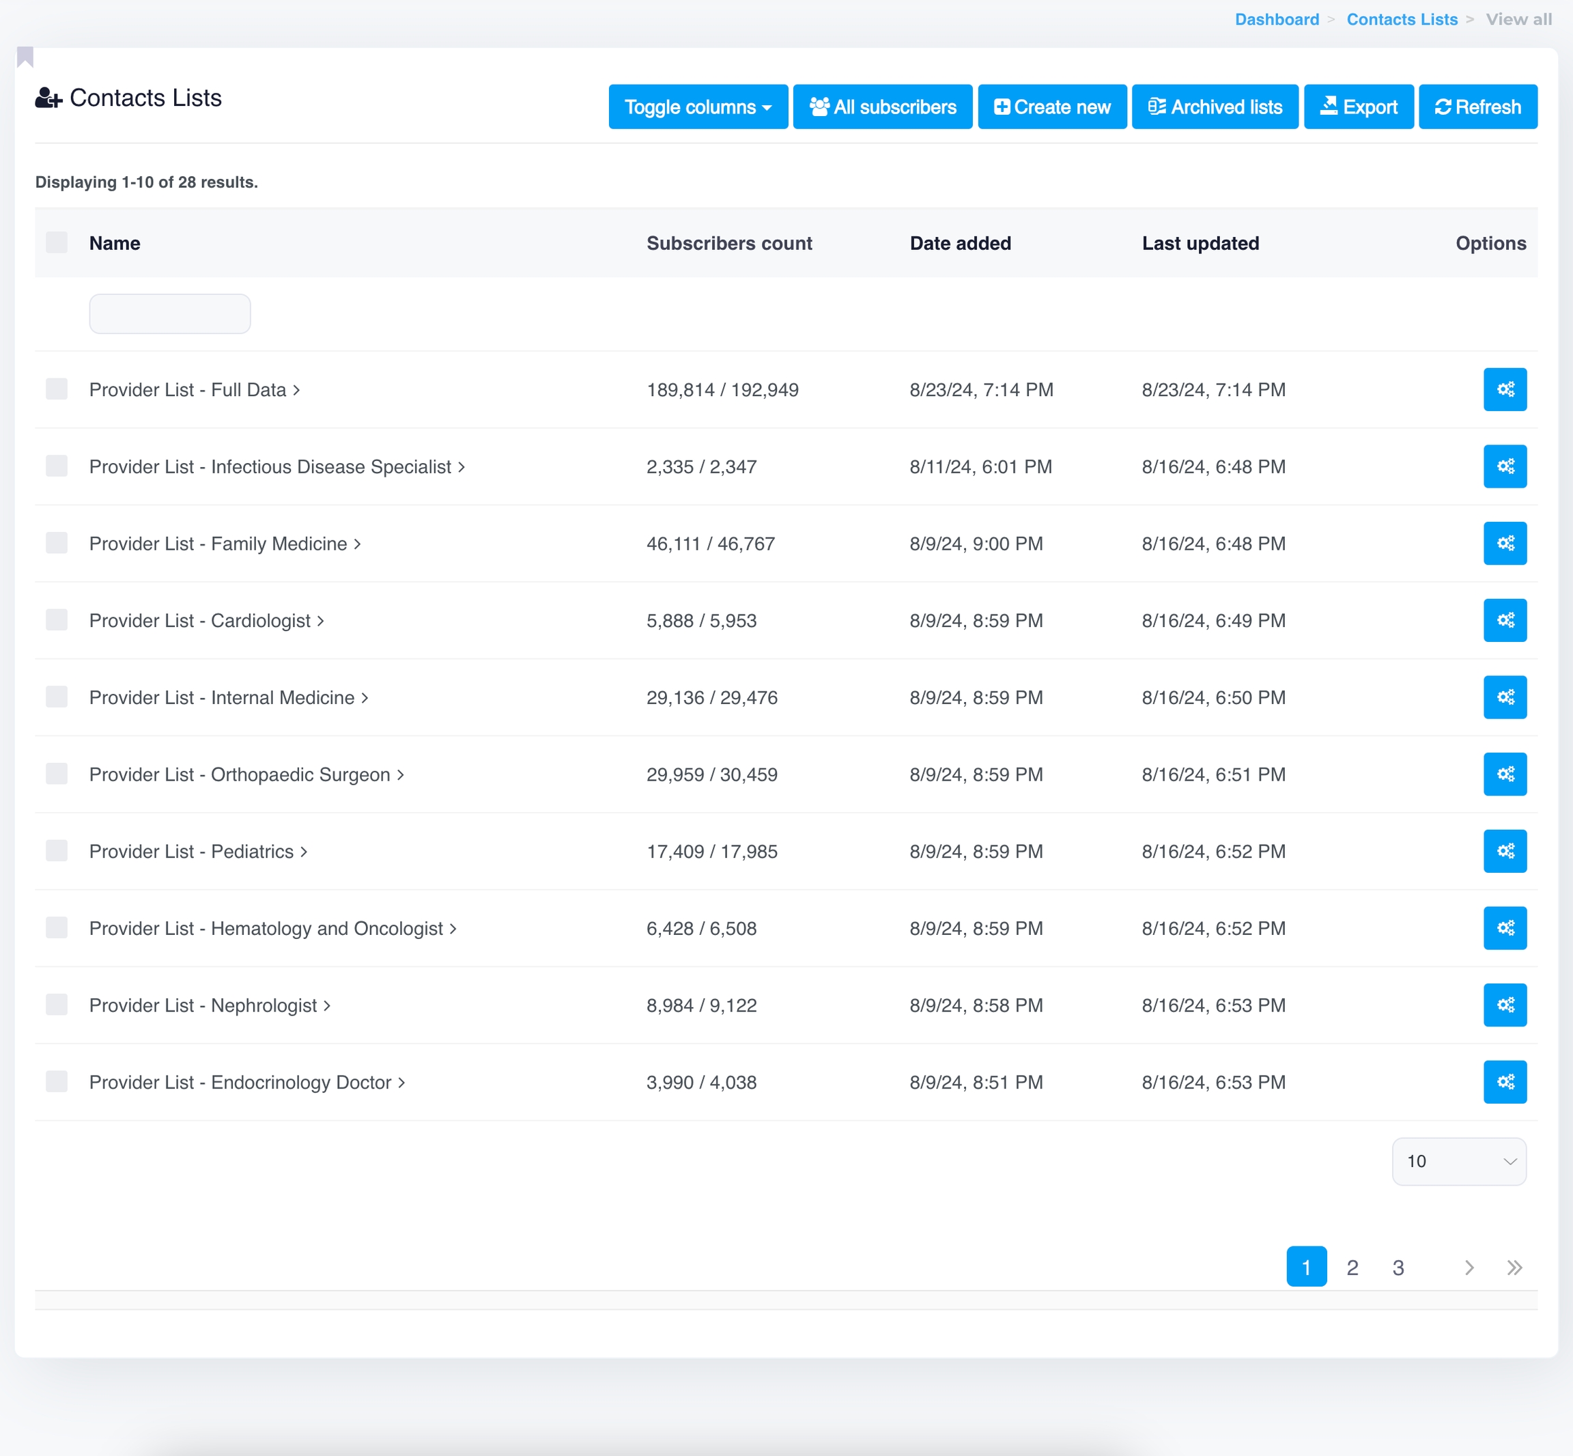Viewport: 1573px width, 1456px height.
Task: Expand Provider List - Internal Medicine link
Action: pos(227,697)
